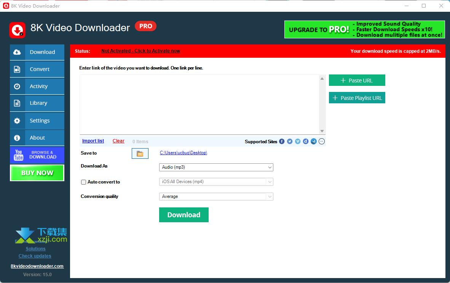Click the Supported Sites label
The image size is (450, 283).
[261, 141]
